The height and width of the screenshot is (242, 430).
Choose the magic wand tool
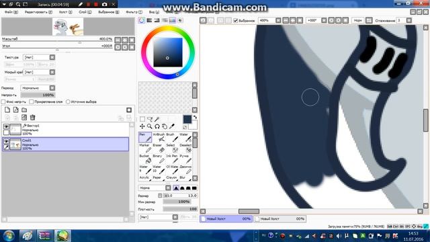(x=157, y=119)
